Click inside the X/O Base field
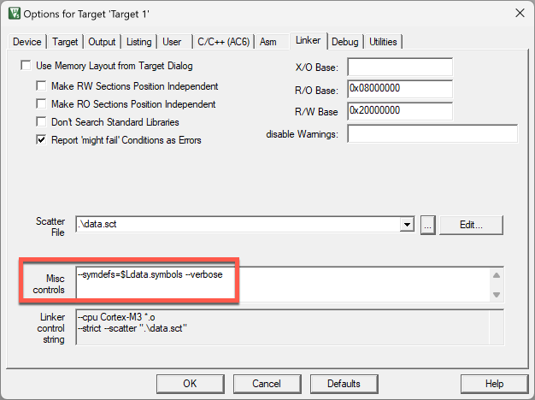The height and width of the screenshot is (400, 535). tap(399, 68)
